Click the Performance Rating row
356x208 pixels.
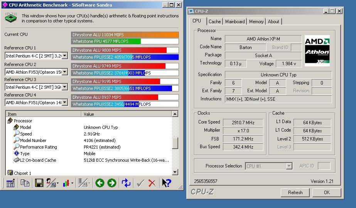89,147
